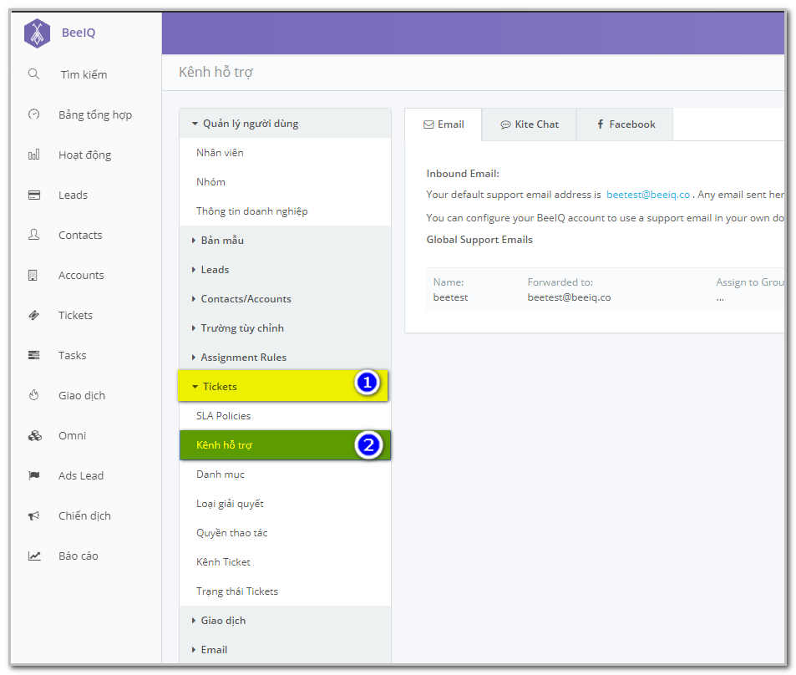Image resolution: width=796 pixels, height=675 pixels.
Task: Expand the Trường tùy chỉnh section
Action: [286, 328]
